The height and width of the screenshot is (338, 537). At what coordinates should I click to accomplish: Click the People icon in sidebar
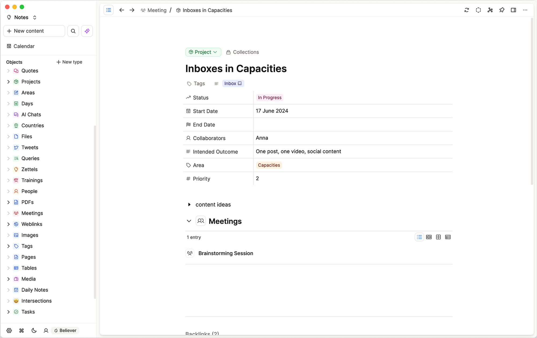tap(16, 191)
